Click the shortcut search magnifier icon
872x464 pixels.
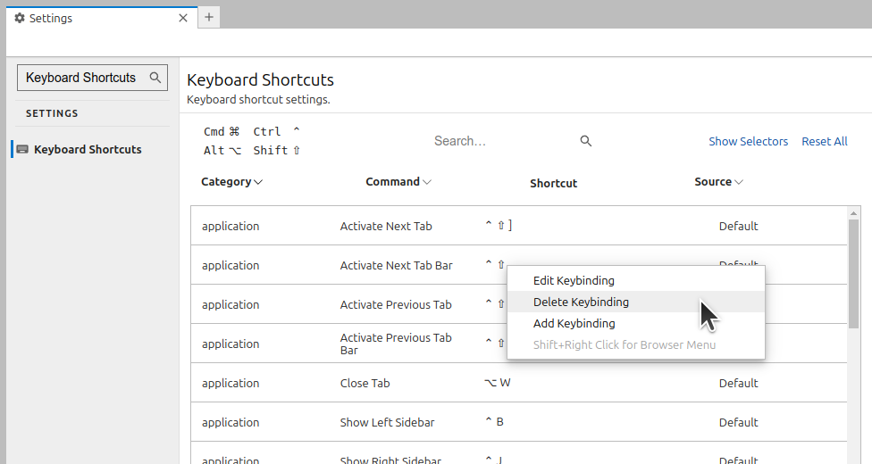coord(585,141)
